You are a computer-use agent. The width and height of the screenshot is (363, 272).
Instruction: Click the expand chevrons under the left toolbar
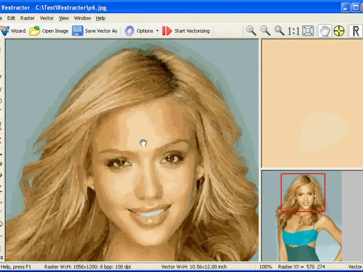(x=2, y=257)
